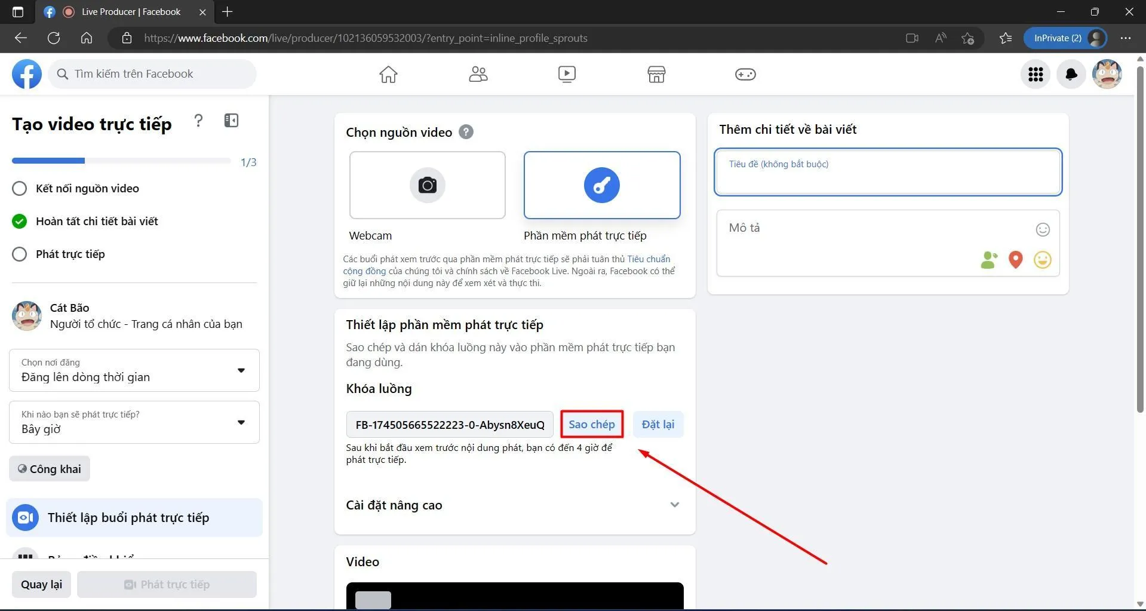Open the notifications bell
1146x611 pixels.
1071,73
